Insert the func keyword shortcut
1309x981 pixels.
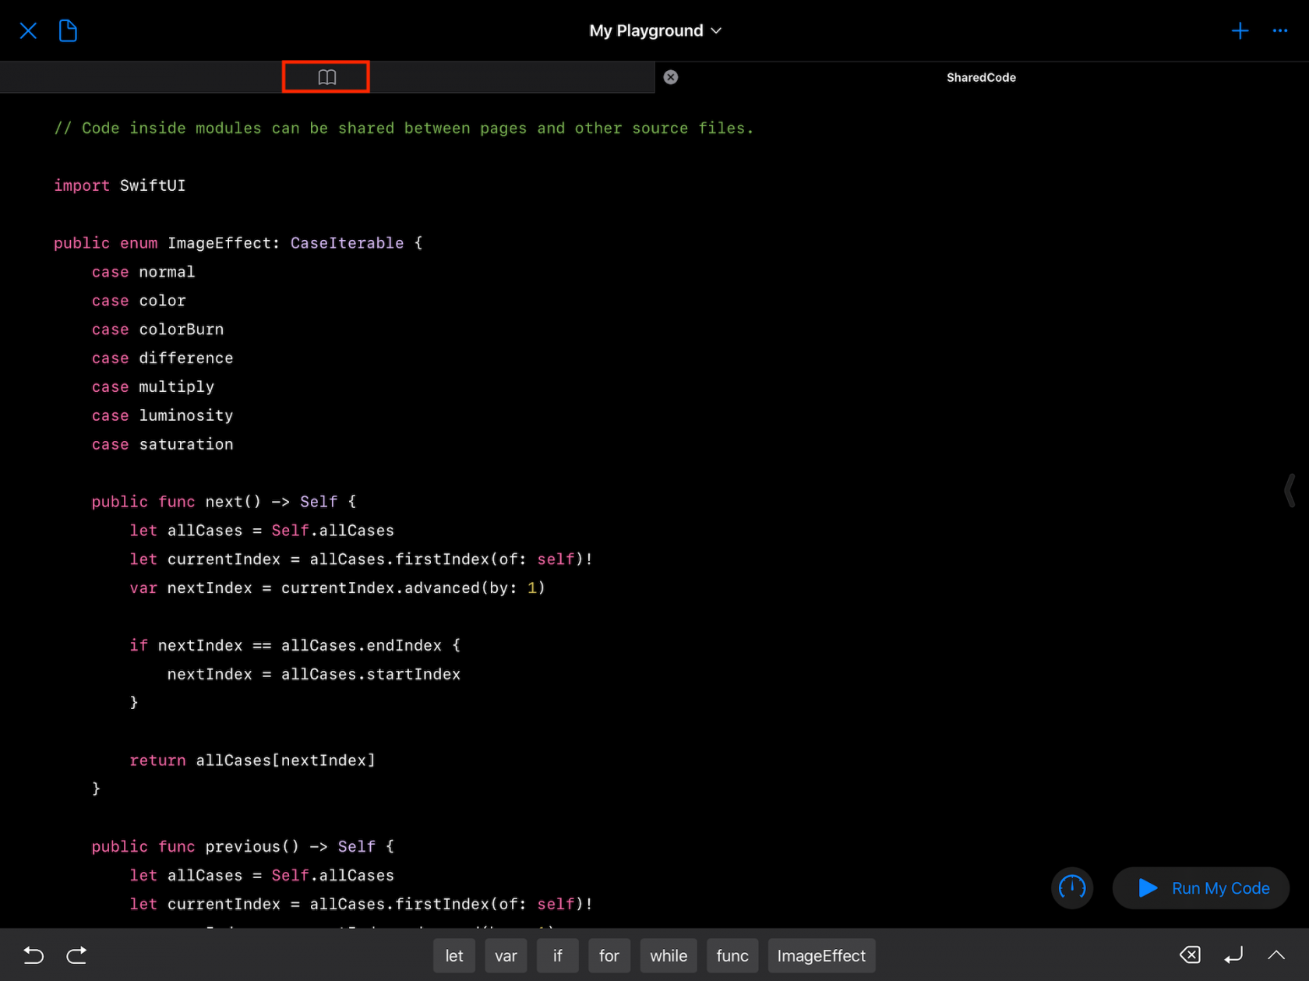pos(732,955)
